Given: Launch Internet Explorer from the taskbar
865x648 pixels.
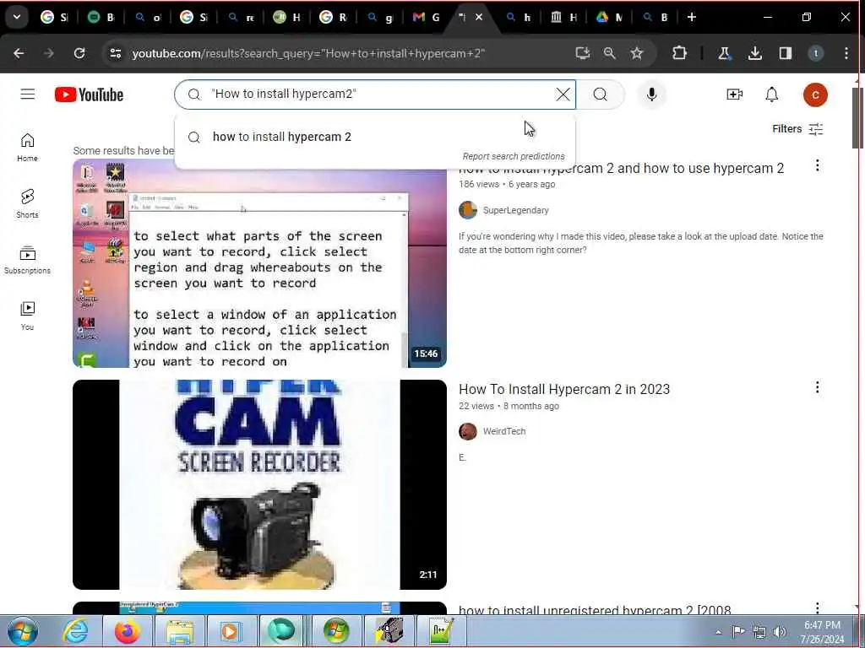Looking at the screenshot, I should coord(75,631).
